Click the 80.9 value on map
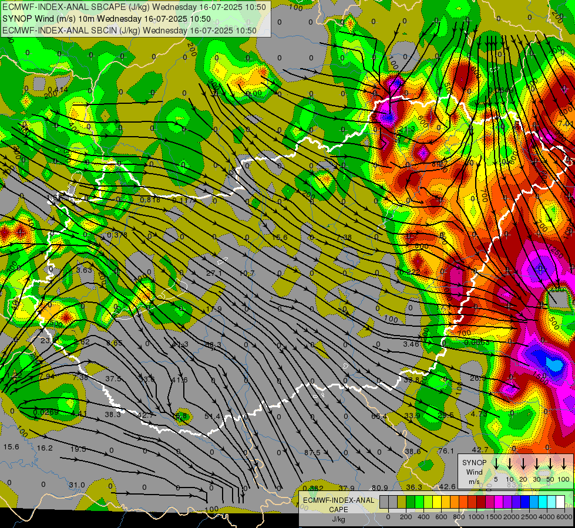Viewport: 575px width, 528px height. pyautogui.click(x=379, y=488)
